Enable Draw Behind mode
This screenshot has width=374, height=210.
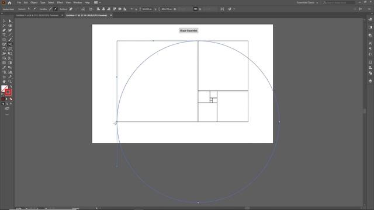7,104
